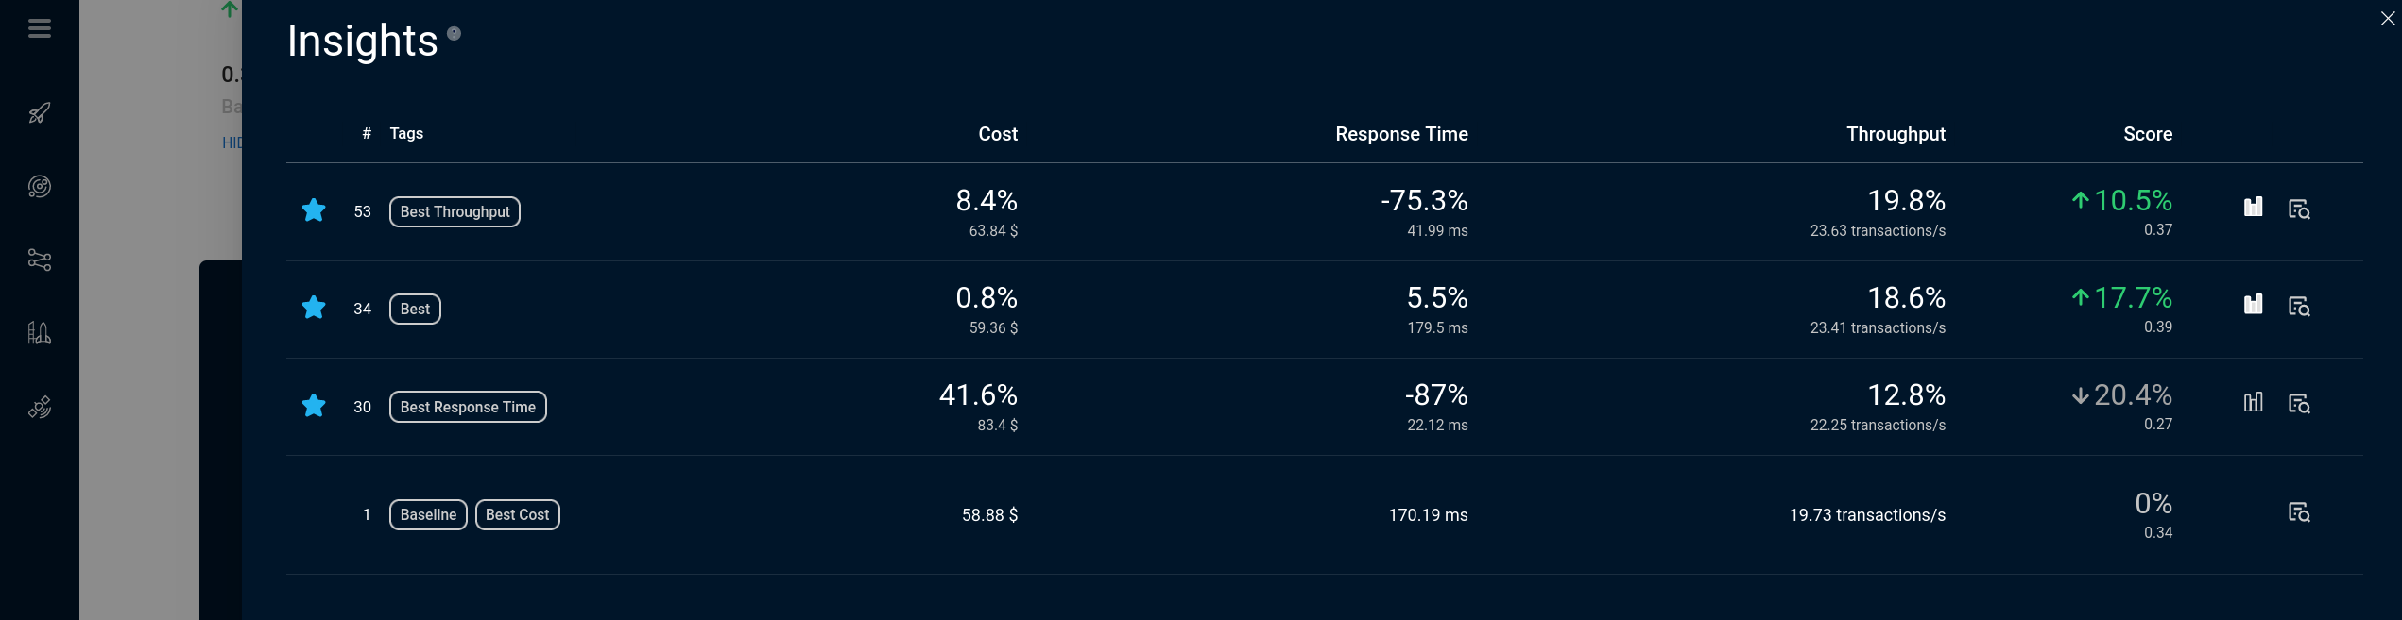Click the Score column header

[x=2147, y=134]
